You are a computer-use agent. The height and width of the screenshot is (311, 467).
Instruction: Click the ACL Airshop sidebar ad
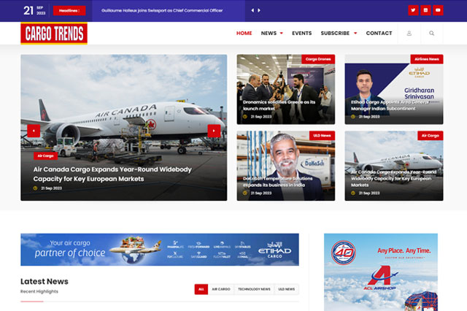point(381,272)
